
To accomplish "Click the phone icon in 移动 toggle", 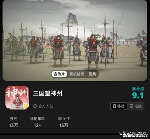I will point(115,106).
